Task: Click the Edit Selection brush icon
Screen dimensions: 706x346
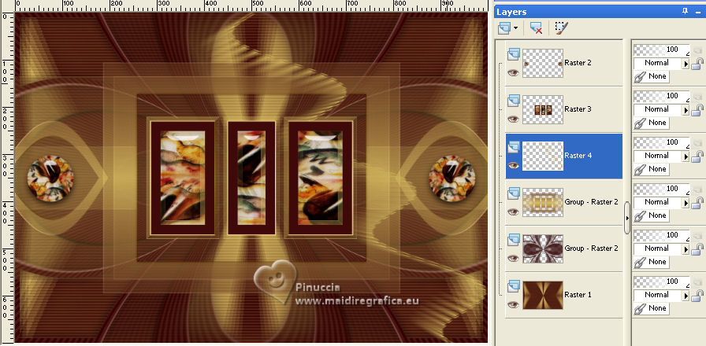Action: point(561,28)
